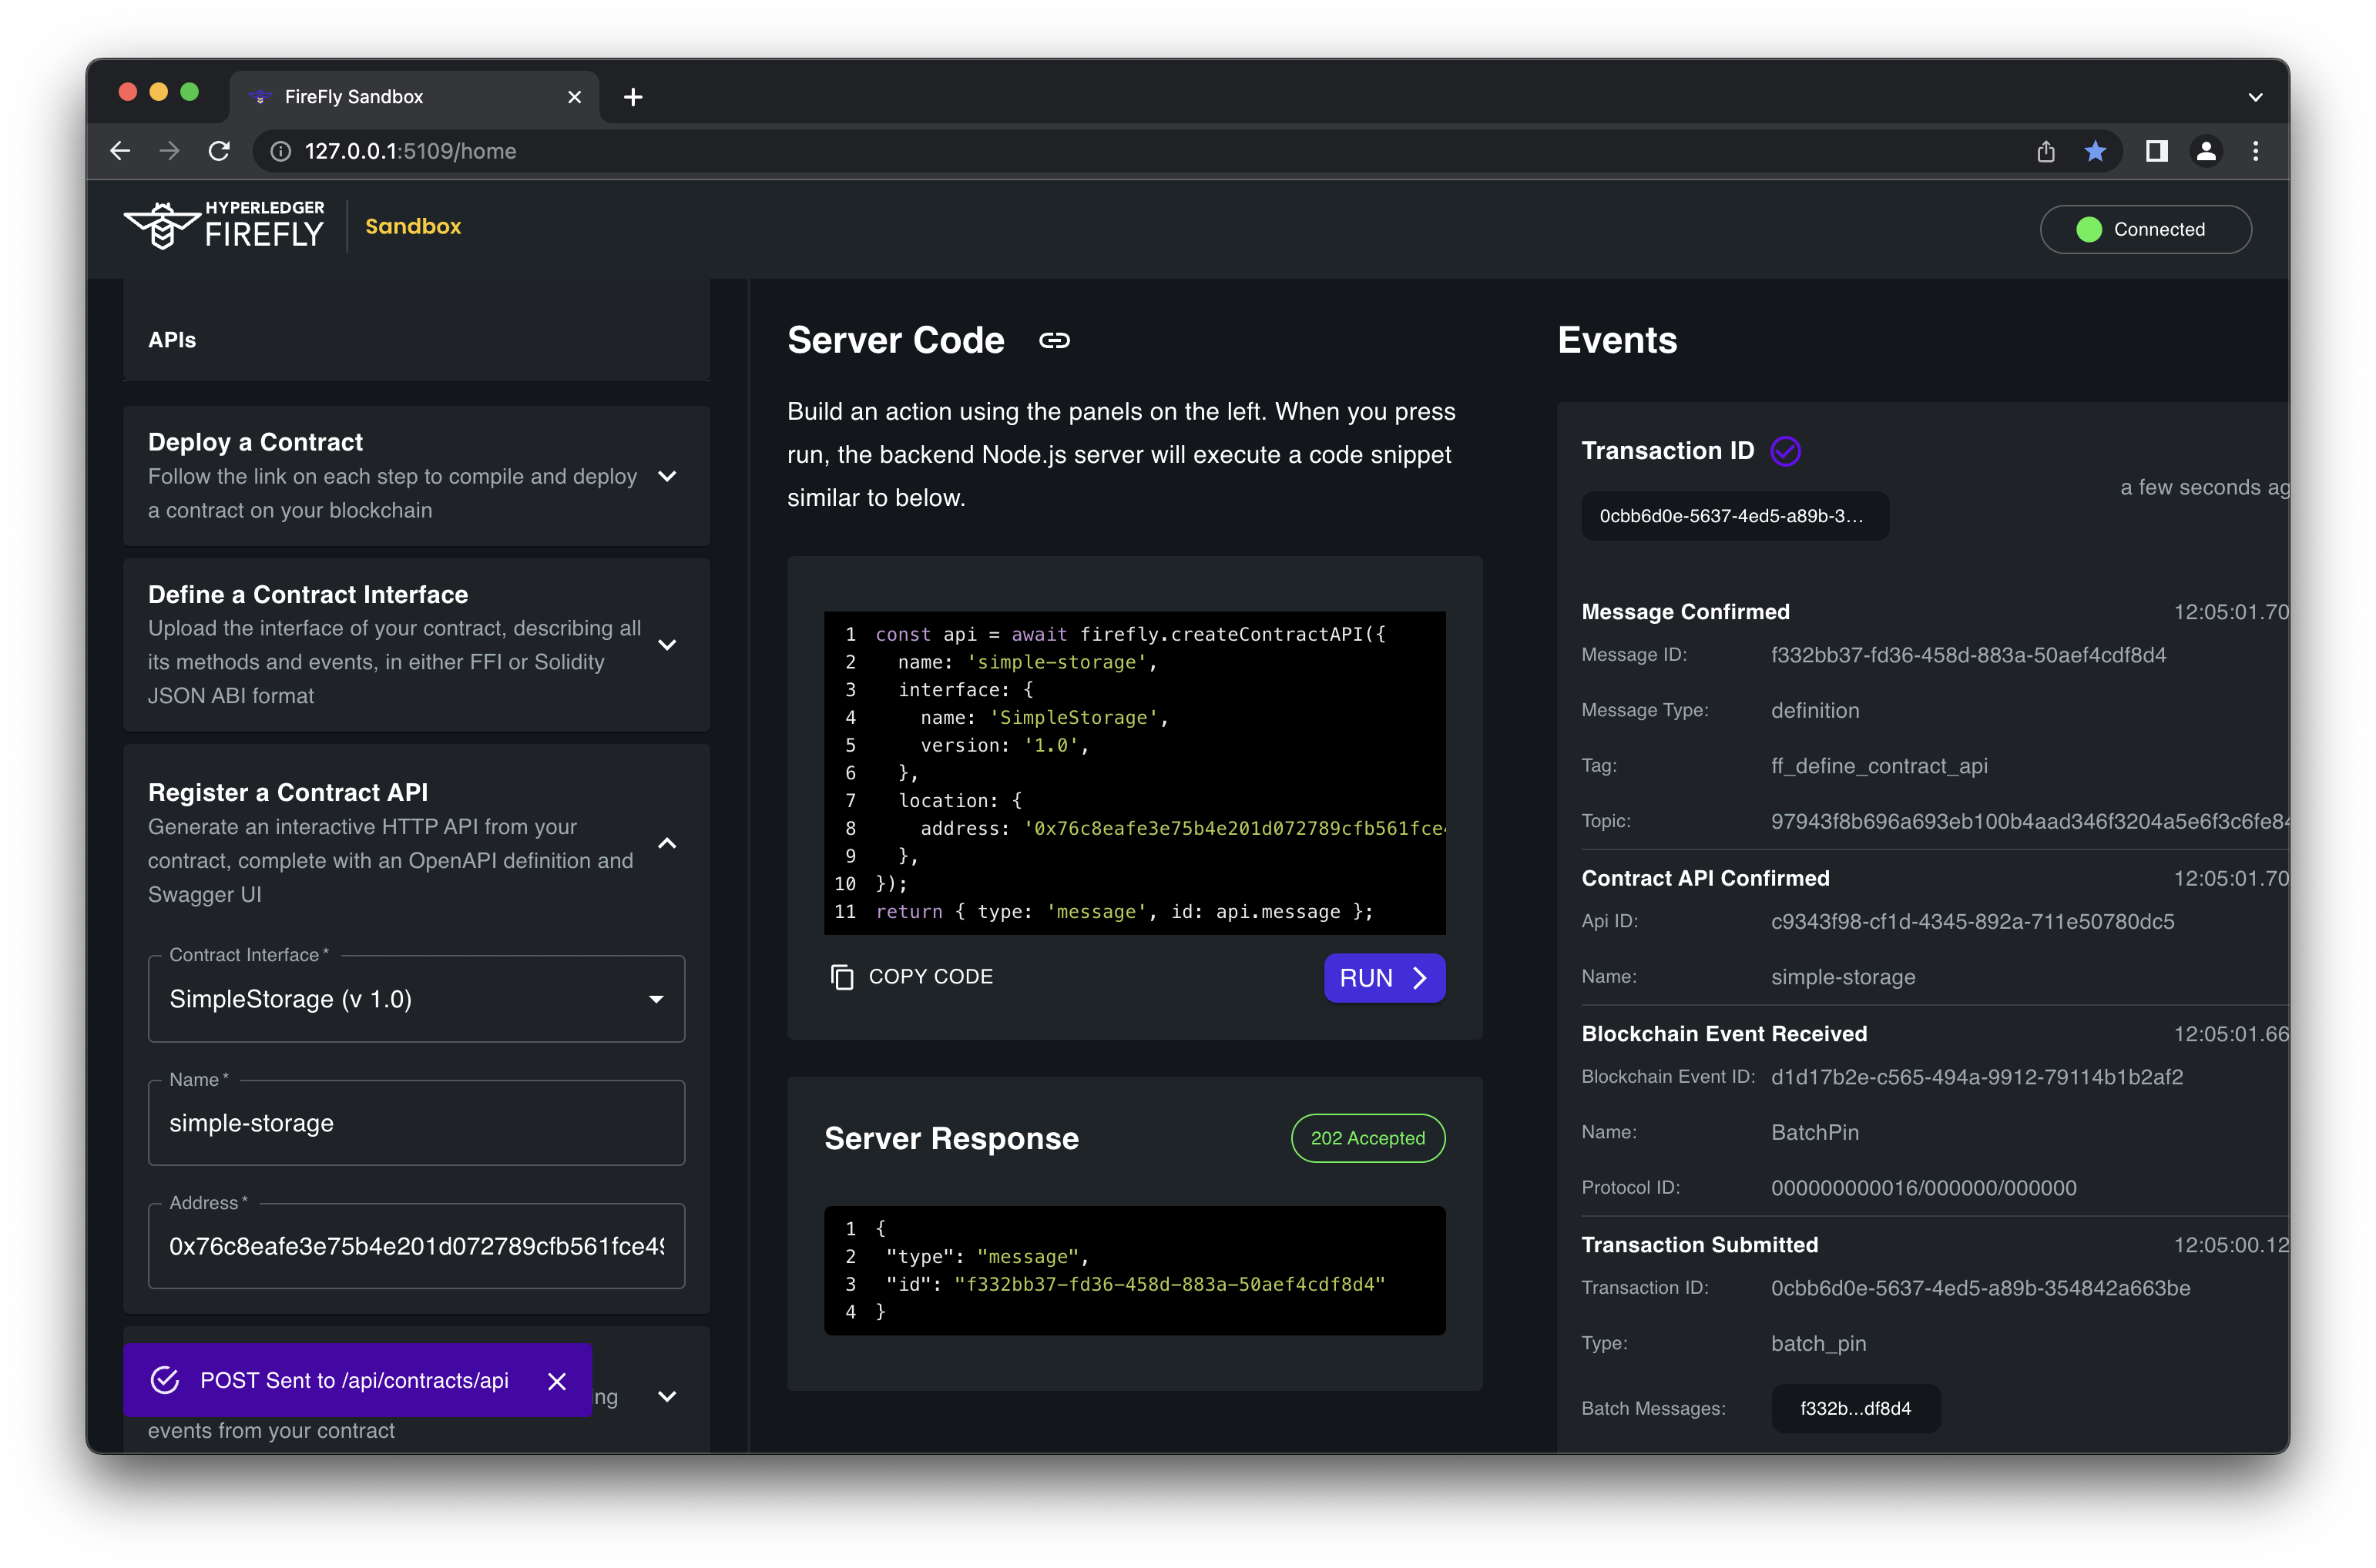
Task: Select the APIs menu section
Action: [x=172, y=340]
